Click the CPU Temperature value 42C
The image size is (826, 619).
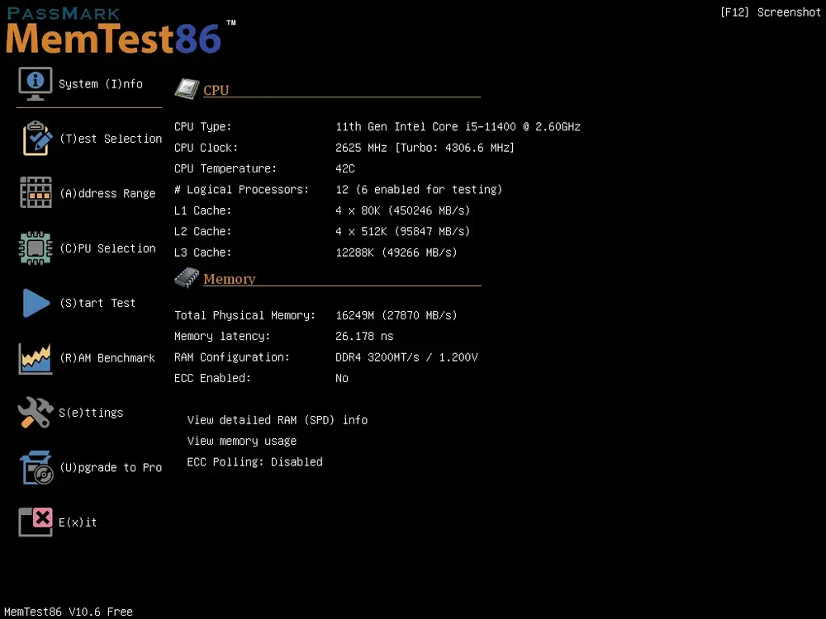coord(345,169)
